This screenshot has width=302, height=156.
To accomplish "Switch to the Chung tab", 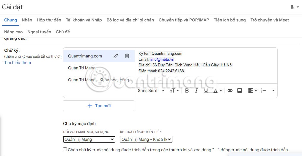I will [x=11, y=20].
